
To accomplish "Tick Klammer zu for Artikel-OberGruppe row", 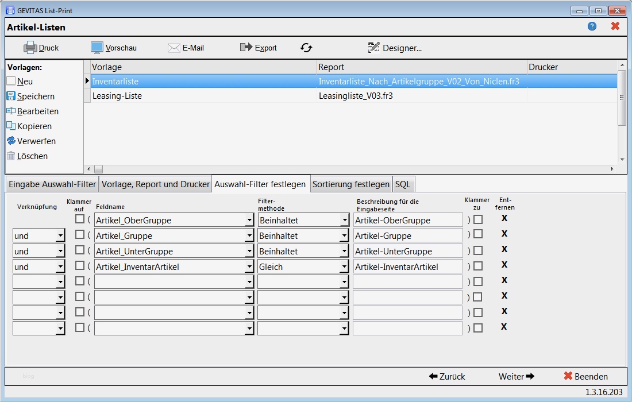I will point(477,219).
